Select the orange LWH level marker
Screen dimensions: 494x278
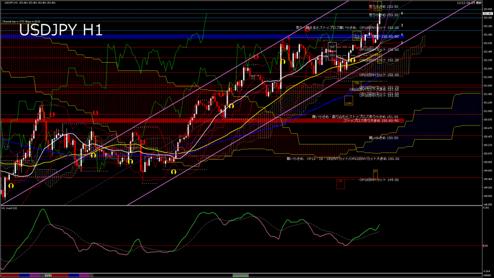[x=348, y=102]
